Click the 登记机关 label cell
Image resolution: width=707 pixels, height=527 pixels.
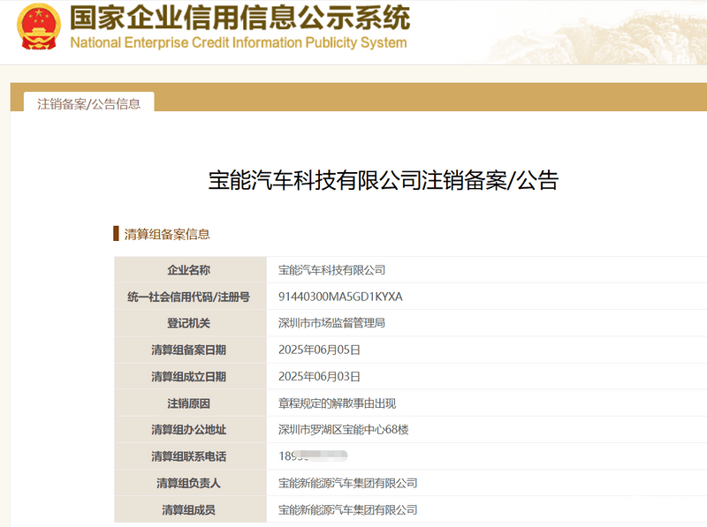point(190,323)
